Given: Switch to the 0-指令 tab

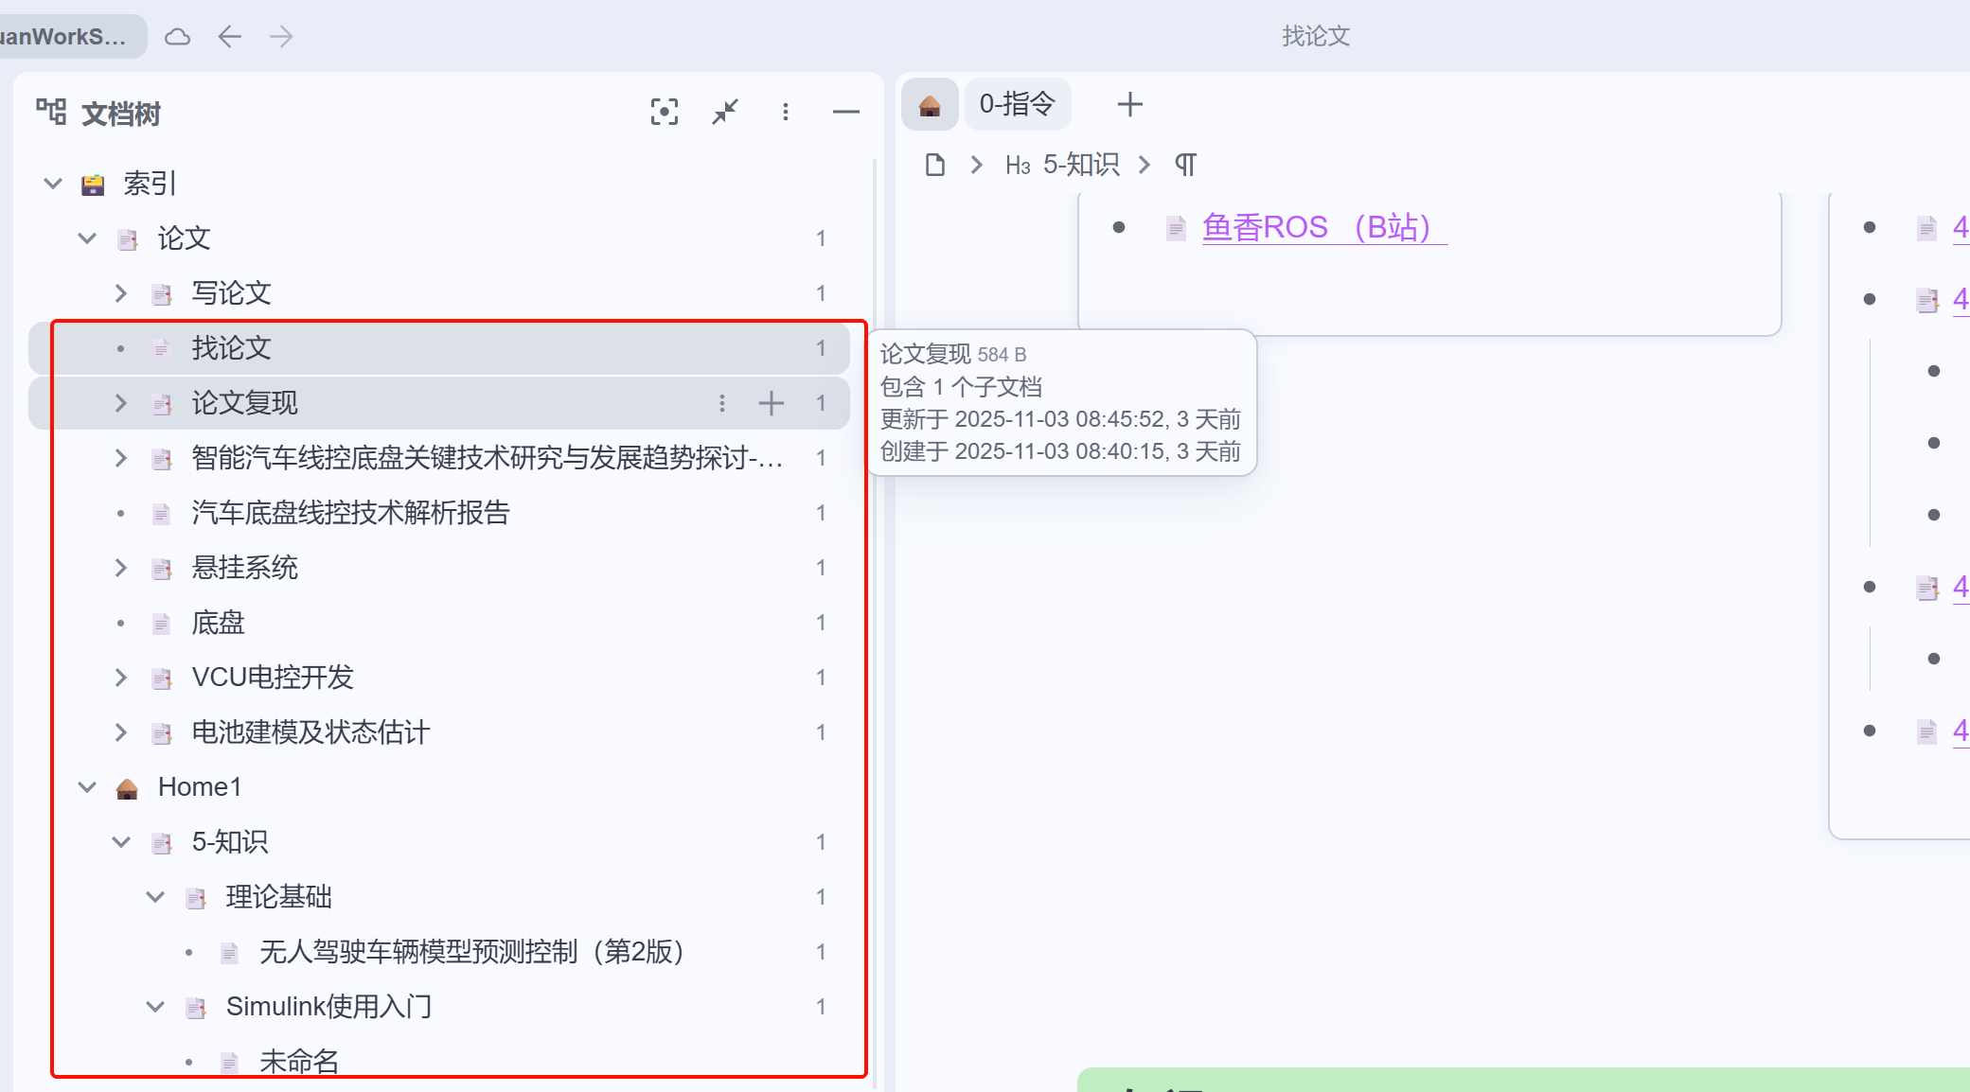Looking at the screenshot, I should [x=1017, y=104].
